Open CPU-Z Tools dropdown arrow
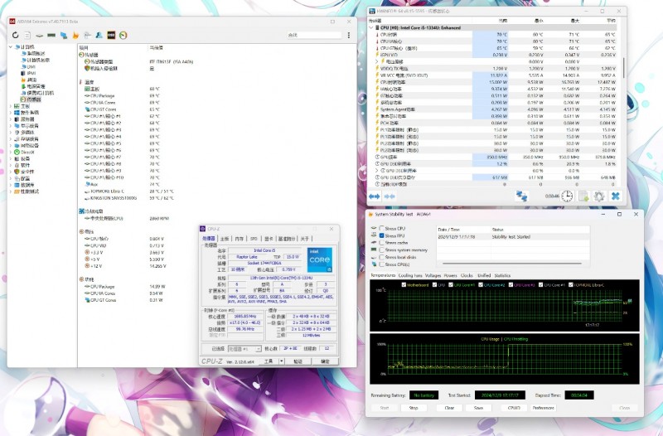663x436 pixels. 282,361
